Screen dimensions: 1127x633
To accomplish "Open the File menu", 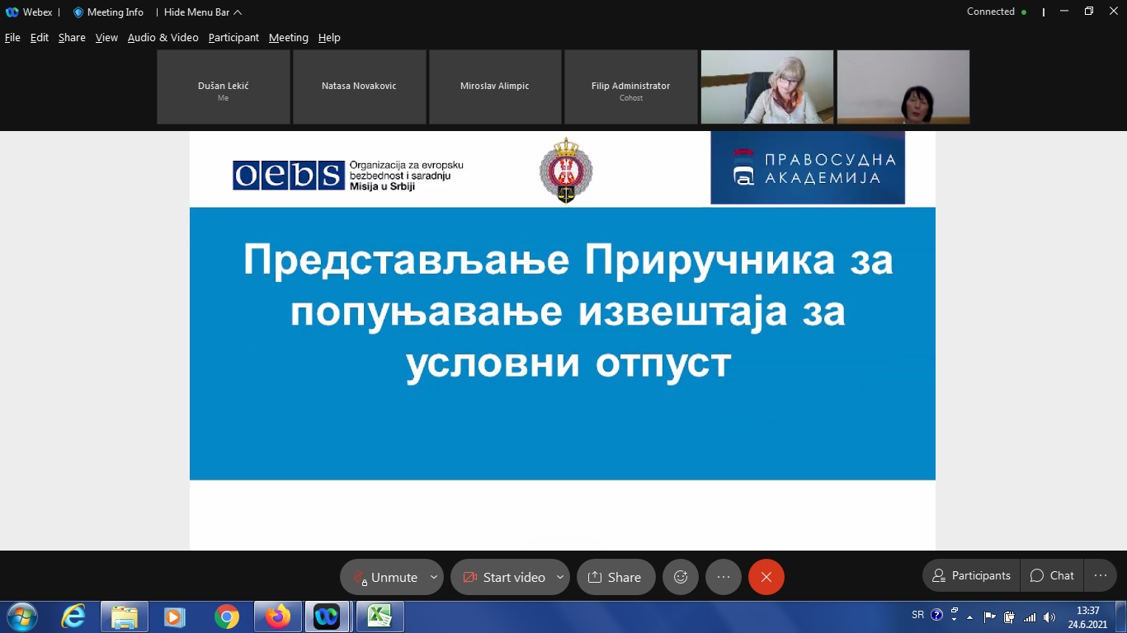I will click(x=12, y=37).
